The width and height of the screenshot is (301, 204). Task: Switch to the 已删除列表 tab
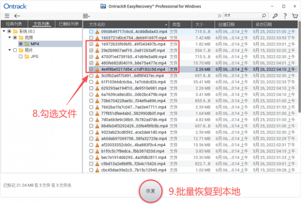[x=69, y=24]
